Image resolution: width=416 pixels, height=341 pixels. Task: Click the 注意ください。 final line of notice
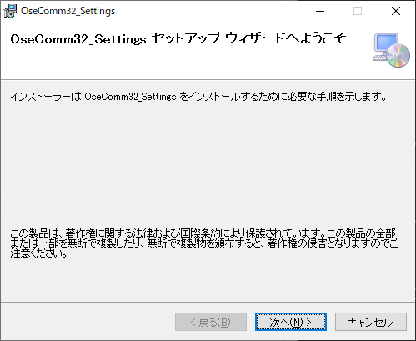(38, 253)
